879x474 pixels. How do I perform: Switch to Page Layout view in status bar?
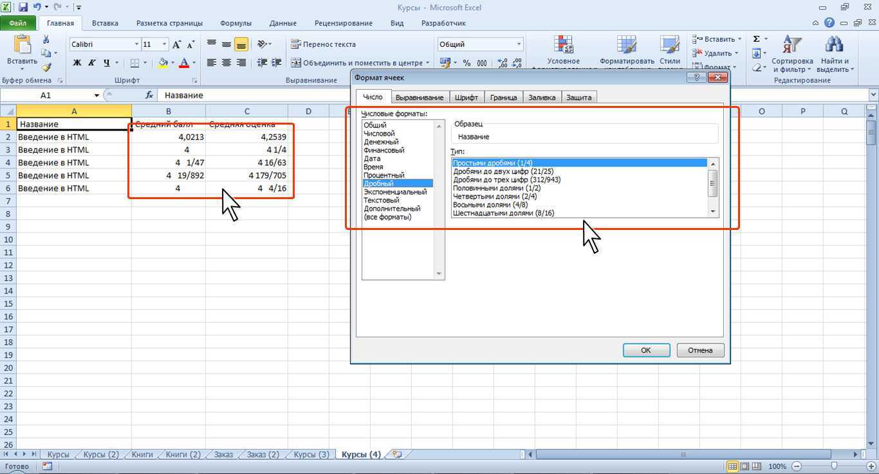[745, 466]
